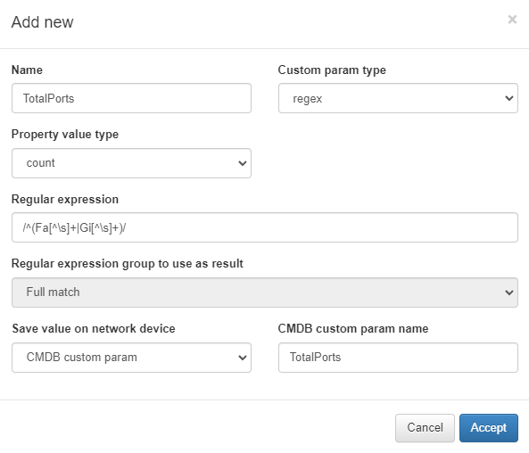The width and height of the screenshot is (529, 453).
Task: Open the Property value type dropdown
Action: [x=131, y=163]
